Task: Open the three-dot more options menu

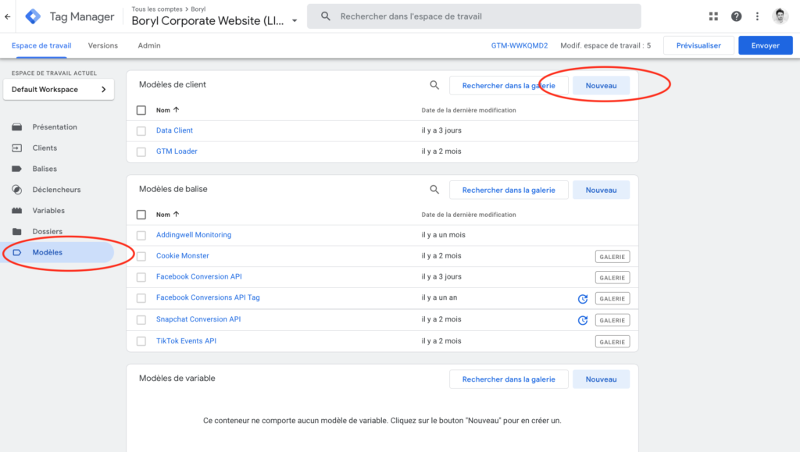Action: pos(757,16)
